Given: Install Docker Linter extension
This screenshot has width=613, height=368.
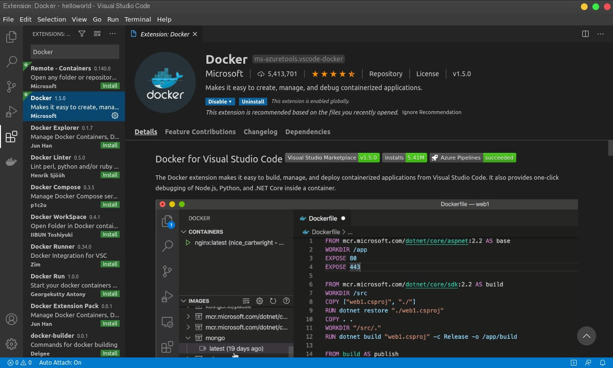Looking at the screenshot, I should (110, 175).
